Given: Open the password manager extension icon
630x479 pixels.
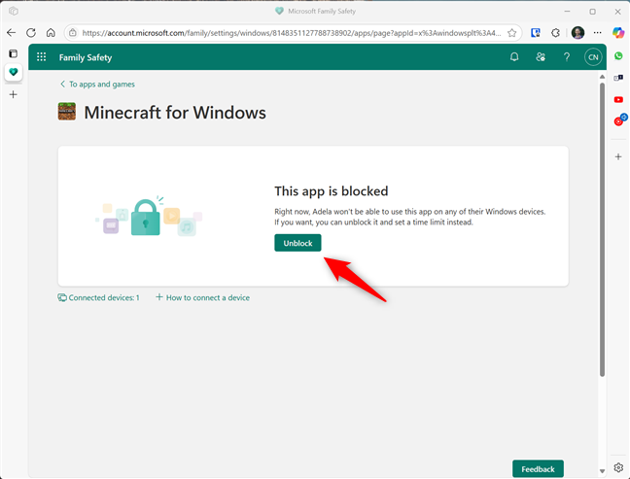Looking at the screenshot, I should pos(535,33).
